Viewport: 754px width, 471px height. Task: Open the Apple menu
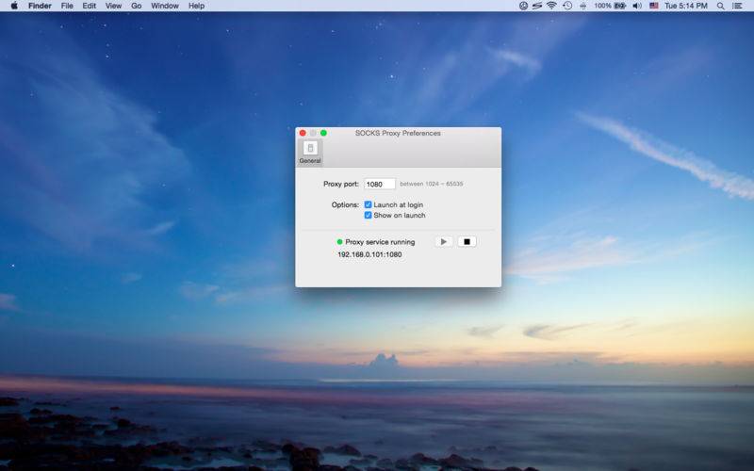pos(14,6)
